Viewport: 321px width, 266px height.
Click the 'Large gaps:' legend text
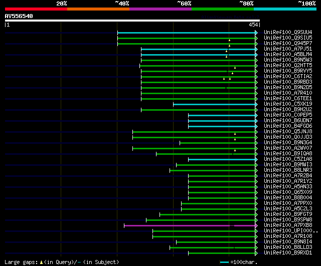(x=21, y=262)
